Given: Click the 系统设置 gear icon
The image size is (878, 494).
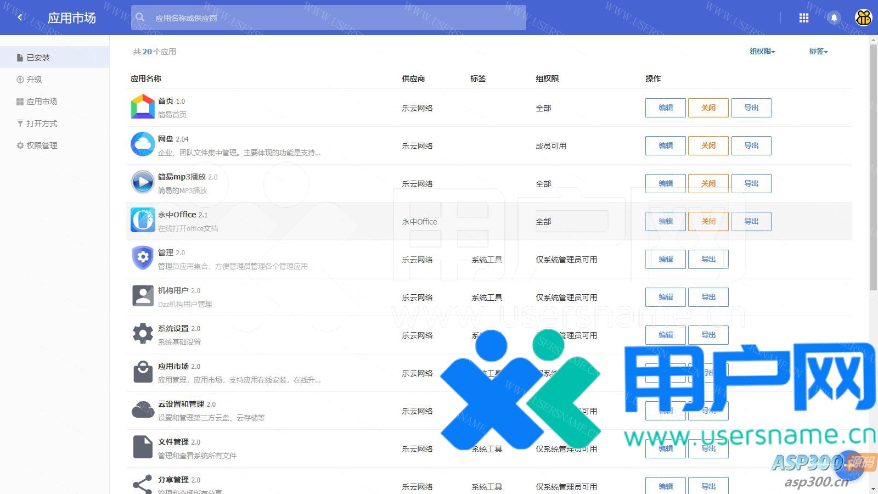Looking at the screenshot, I should coord(143,334).
